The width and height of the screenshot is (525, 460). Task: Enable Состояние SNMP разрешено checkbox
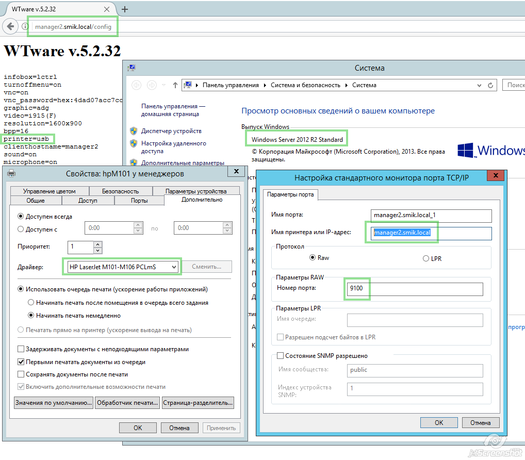click(281, 356)
